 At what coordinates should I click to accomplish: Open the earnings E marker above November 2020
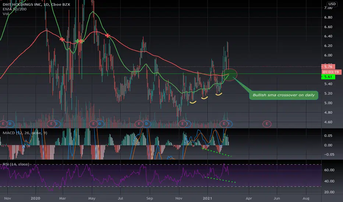(x=183, y=124)
